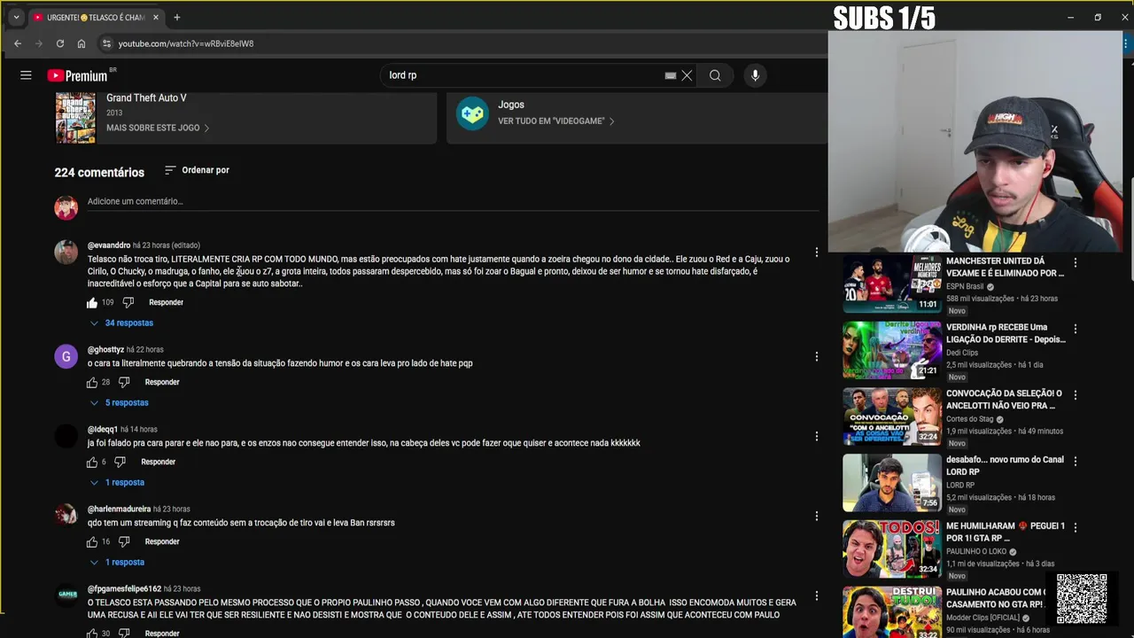Reply to @harlenmadureira comment
1134x638 pixels.
[x=162, y=541]
